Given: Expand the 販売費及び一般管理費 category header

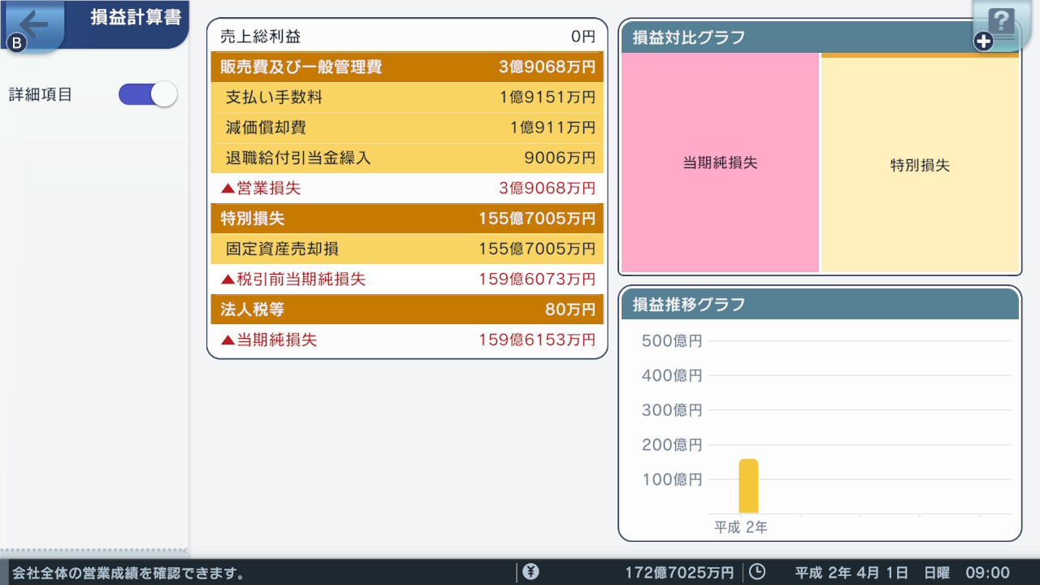Looking at the screenshot, I should [x=406, y=67].
